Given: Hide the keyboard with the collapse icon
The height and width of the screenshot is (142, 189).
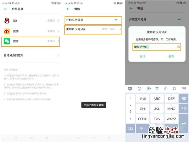Looking at the screenshot, I should point(184,89).
